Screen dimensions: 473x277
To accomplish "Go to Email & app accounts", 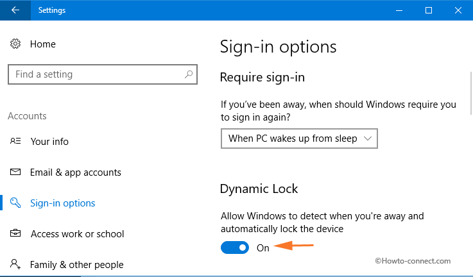I will point(75,172).
